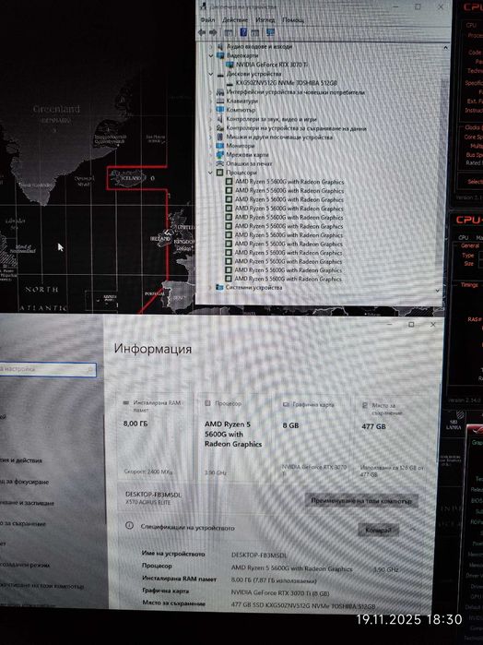Open the Инсталирана RAM памет card
The image size is (483, 645).
pyautogui.click(x=155, y=436)
